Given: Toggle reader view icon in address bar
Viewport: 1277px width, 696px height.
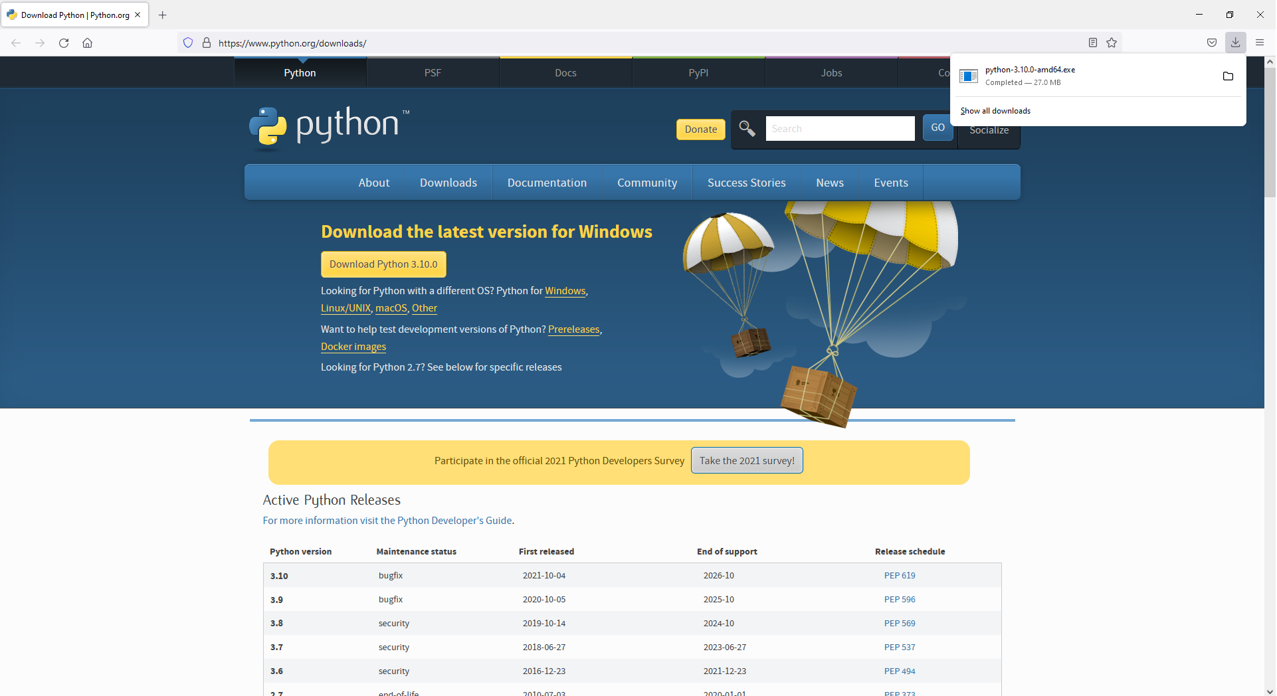Looking at the screenshot, I should 1093,43.
